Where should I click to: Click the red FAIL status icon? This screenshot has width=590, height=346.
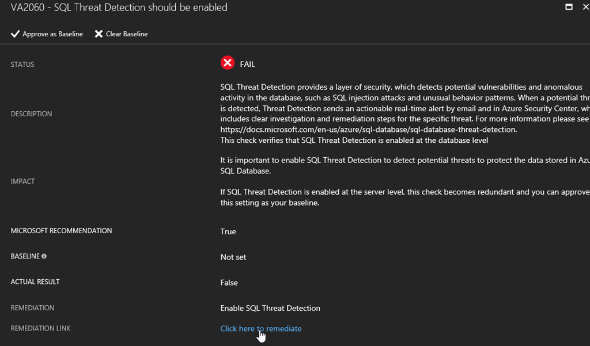click(228, 63)
